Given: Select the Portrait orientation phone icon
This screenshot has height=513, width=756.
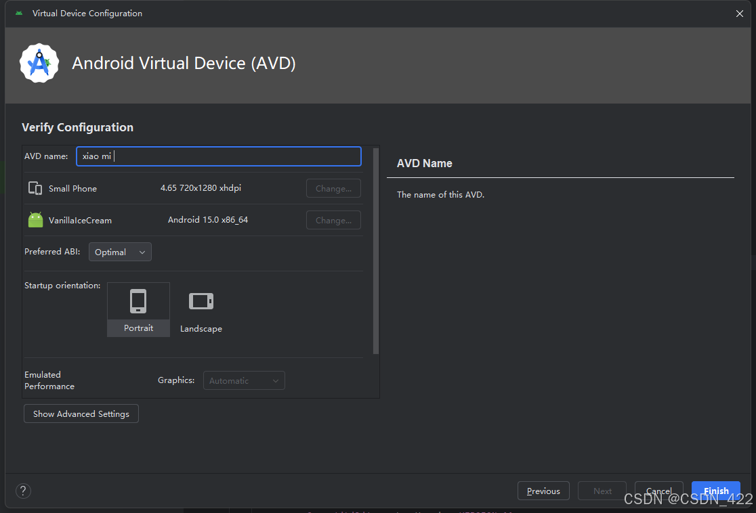Looking at the screenshot, I should click(138, 300).
